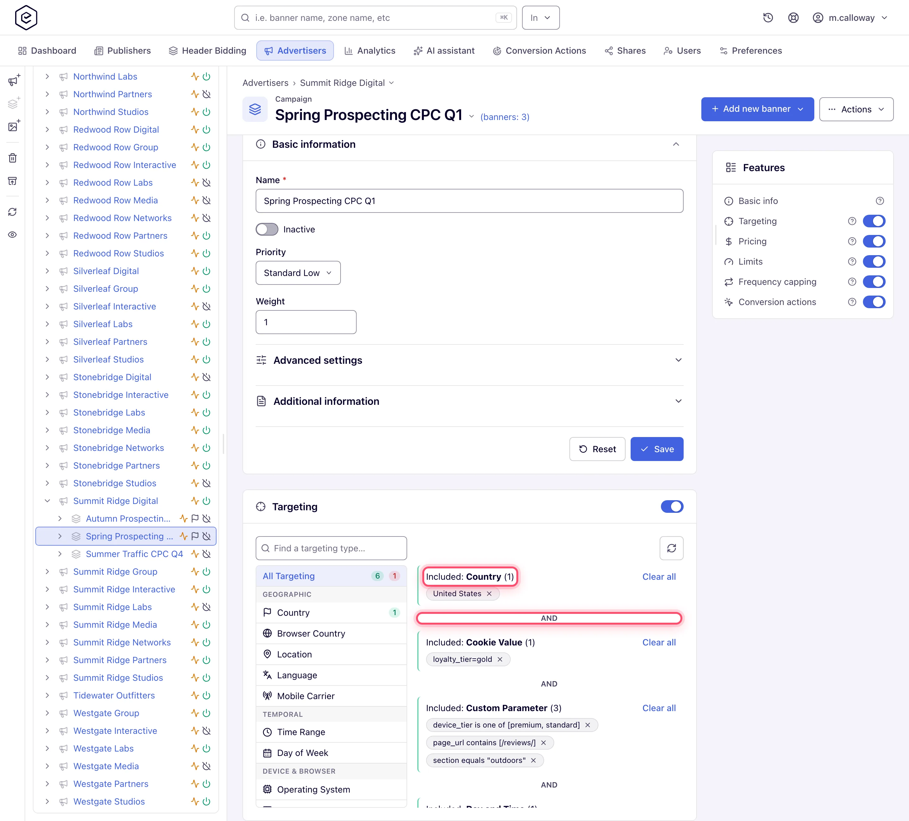Click the add advertiser megaphone icon in sidebar

[14, 80]
